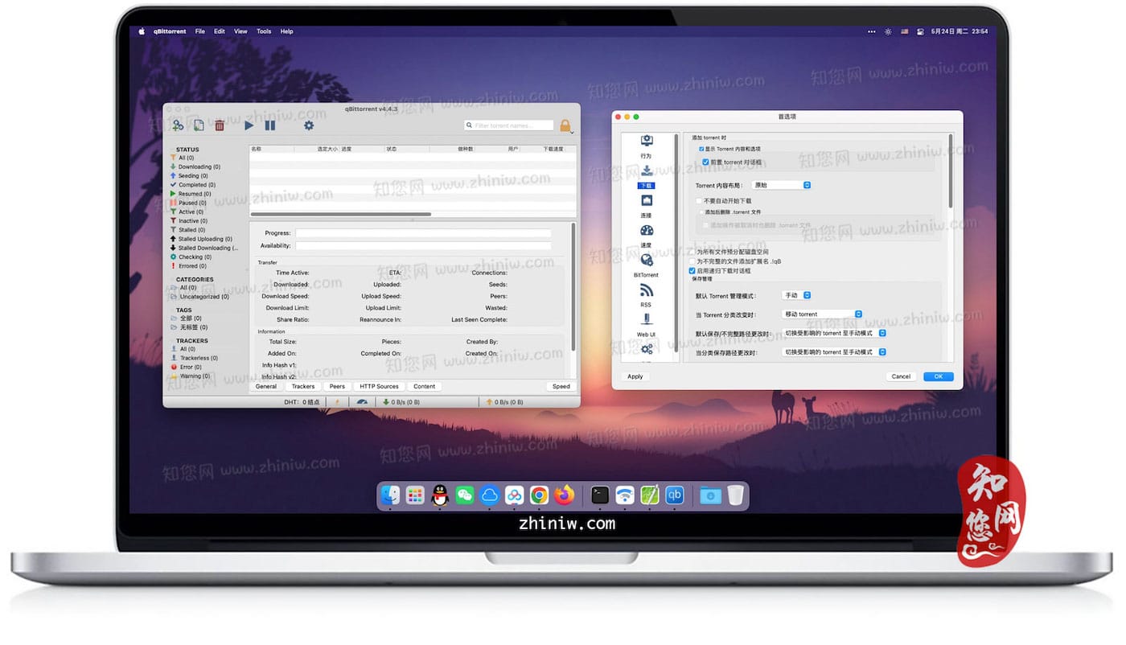This screenshot has width=1126, height=645.
Task: Select the Checking (0) status filter
Action: point(191,257)
